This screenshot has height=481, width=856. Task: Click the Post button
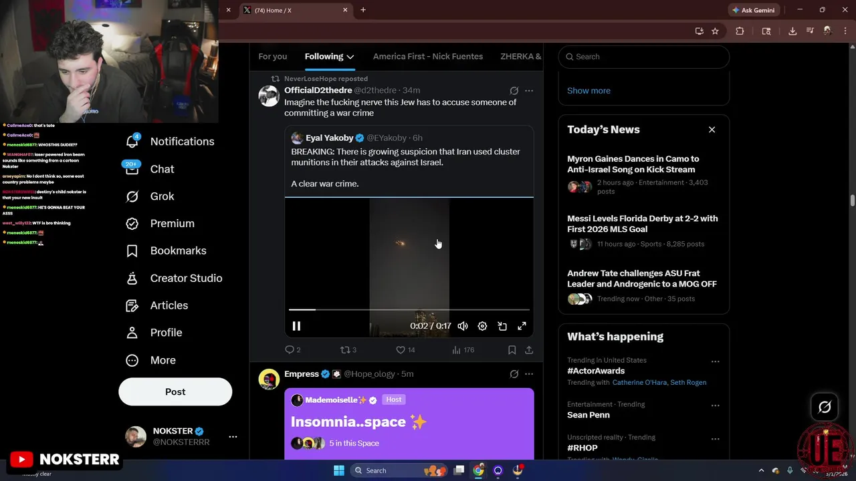[175, 392]
